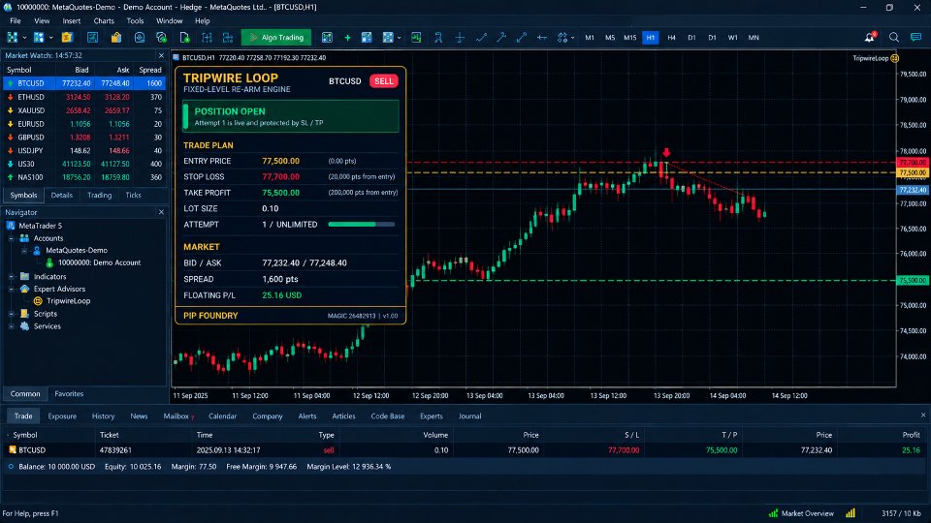This screenshot has height=523, width=931.
Task: Expand the Scripts tree node
Action: click(12, 314)
